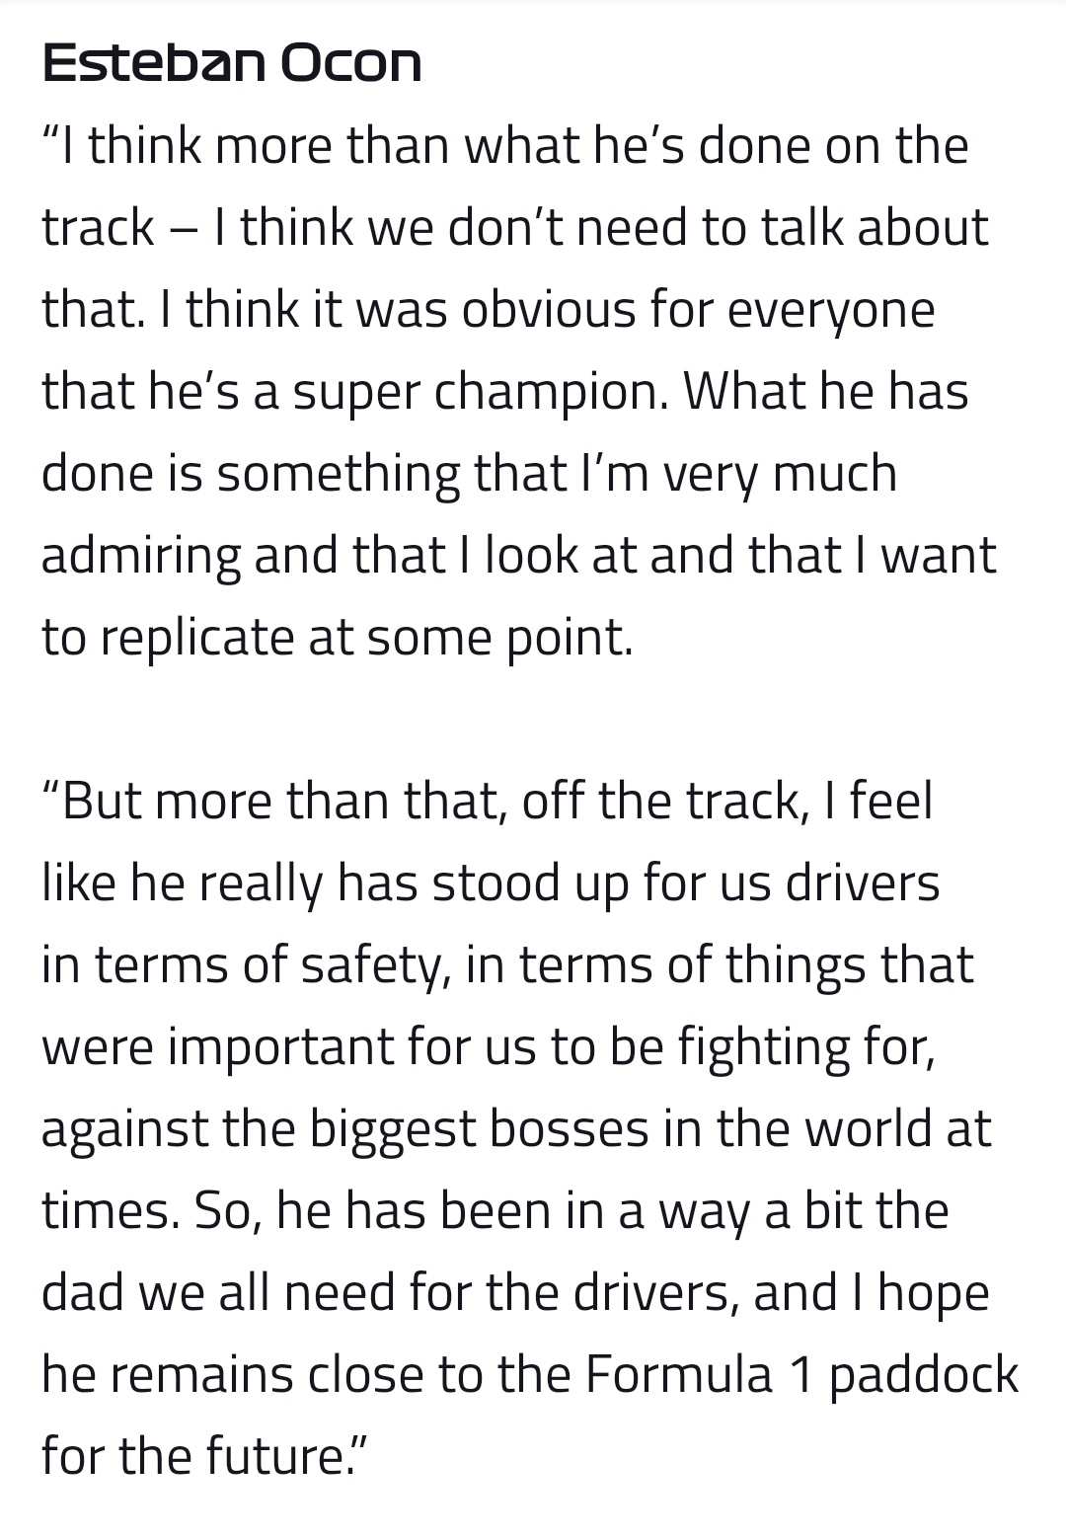Click the phrase "Formula 1"

(x=698, y=1374)
